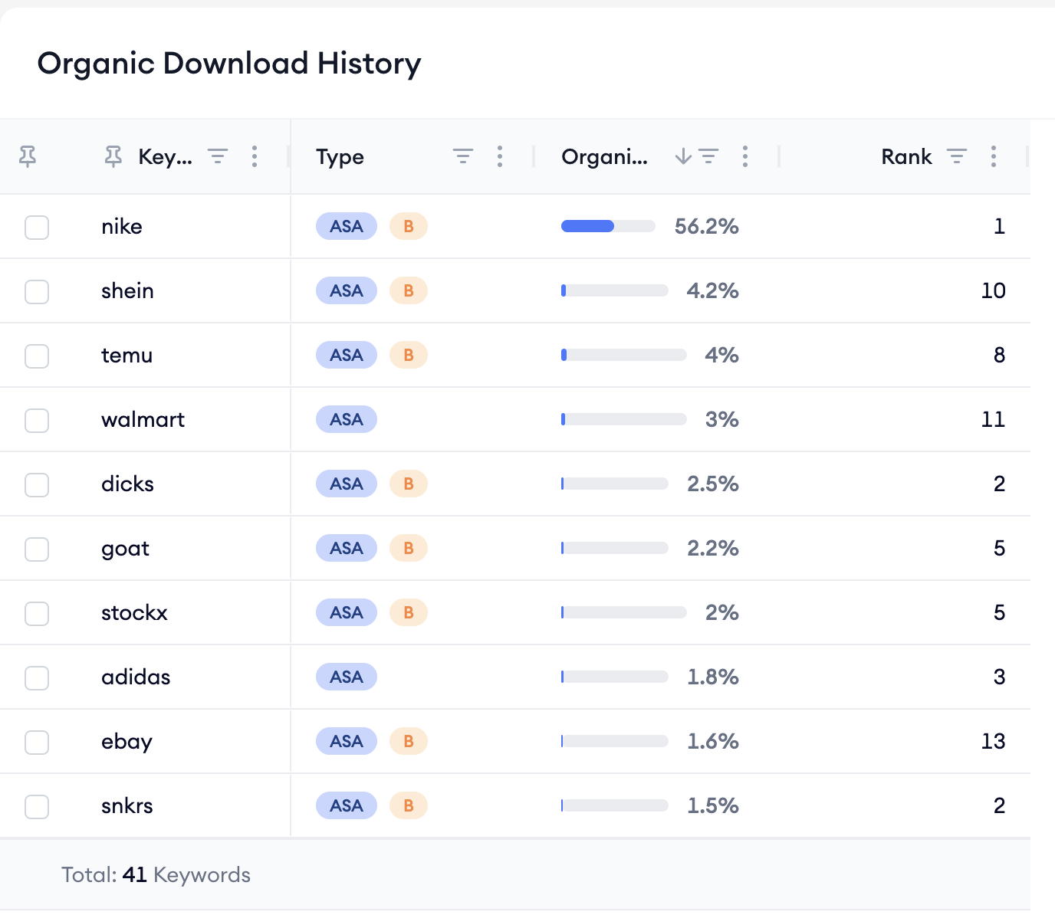Click the orange B badge in nike row
The image size is (1055, 915).
click(409, 226)
